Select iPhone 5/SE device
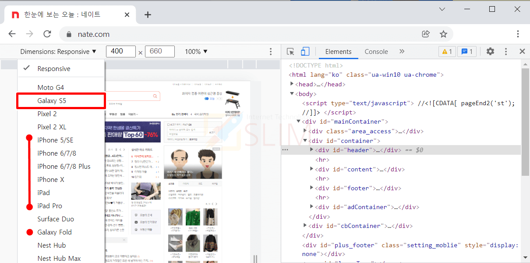Screen dimensions: 530x263 point(61,140)
